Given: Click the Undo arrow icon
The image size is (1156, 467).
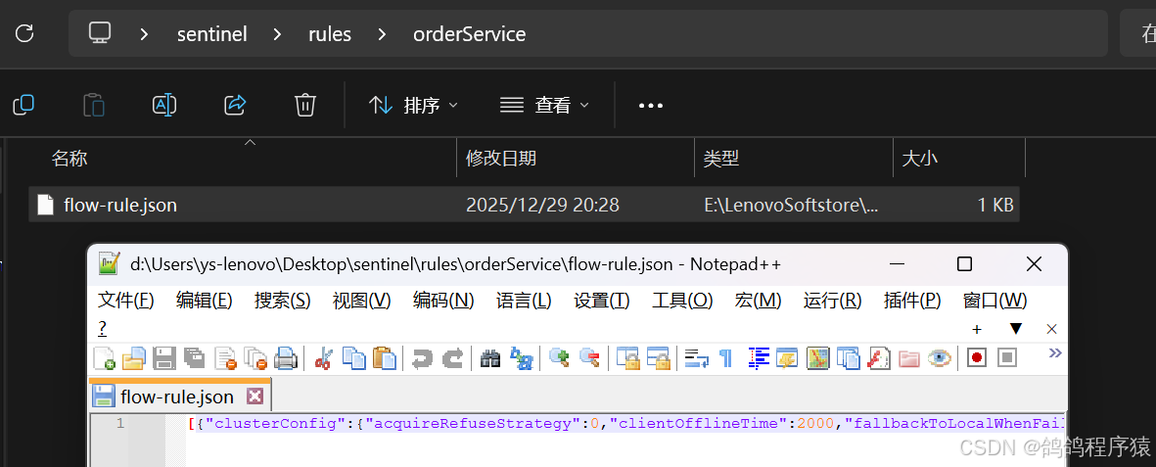Looking at the screenshot, I should [423, 358].
